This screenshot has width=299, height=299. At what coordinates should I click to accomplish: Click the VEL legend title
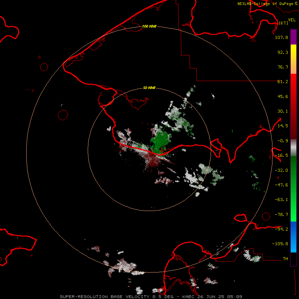pos(292,20)
